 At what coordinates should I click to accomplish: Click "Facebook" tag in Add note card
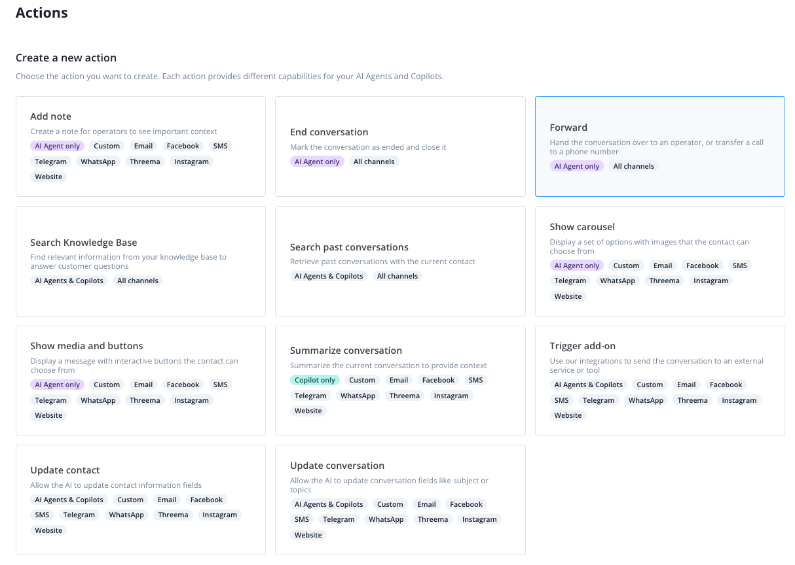click(183, 146)
